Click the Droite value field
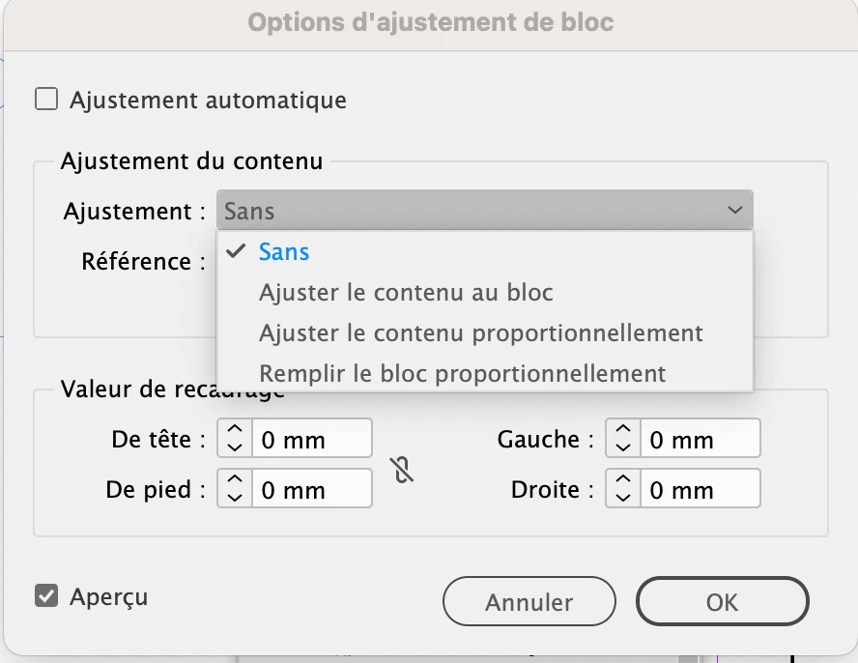 click(700, 490)
